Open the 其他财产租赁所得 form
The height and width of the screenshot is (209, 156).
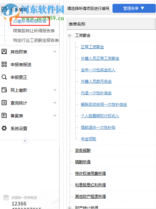[90, 196]
